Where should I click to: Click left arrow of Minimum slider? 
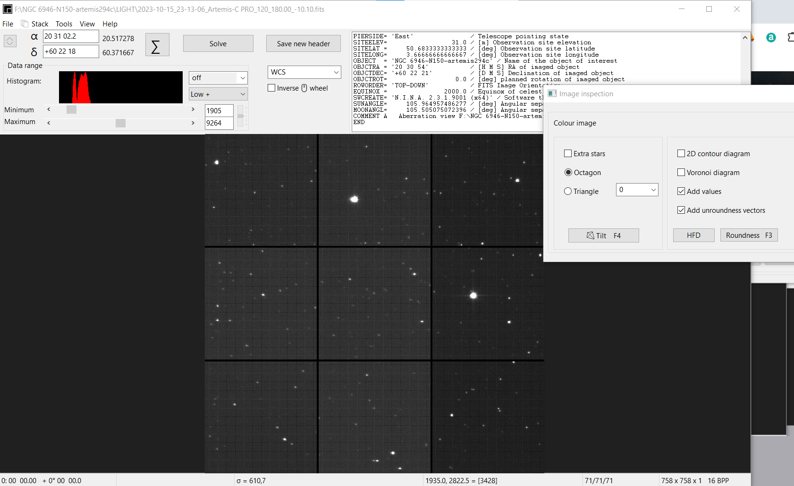49,109
